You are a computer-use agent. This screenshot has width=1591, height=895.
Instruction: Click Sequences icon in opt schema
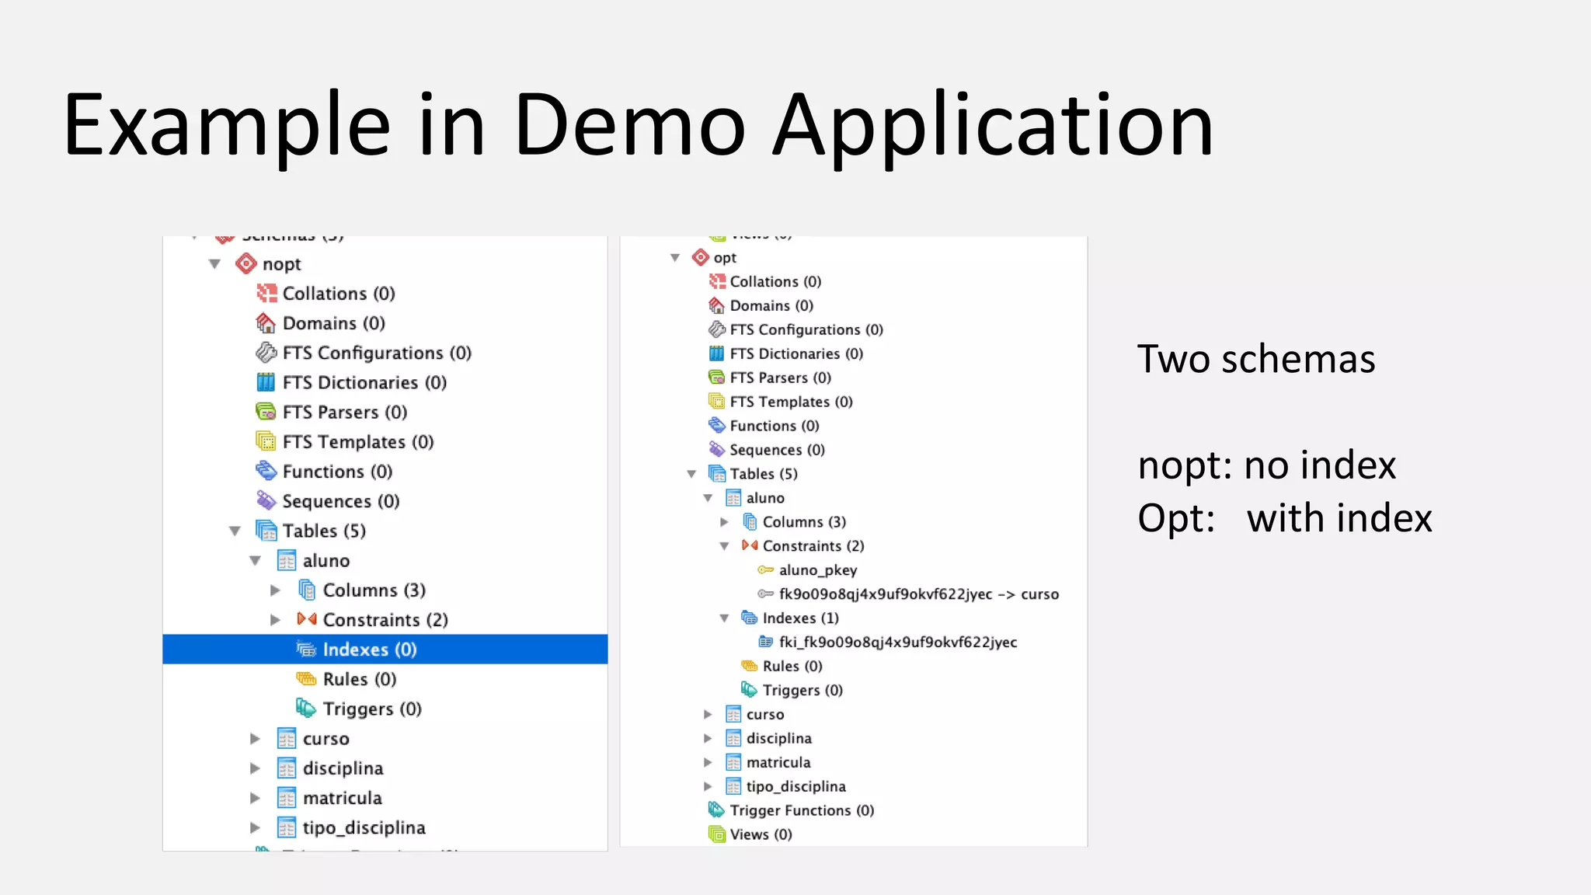[716, 450]
